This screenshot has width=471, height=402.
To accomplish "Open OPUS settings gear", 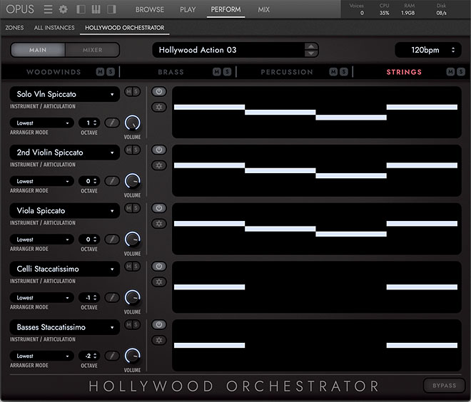I will click(63, 9).
